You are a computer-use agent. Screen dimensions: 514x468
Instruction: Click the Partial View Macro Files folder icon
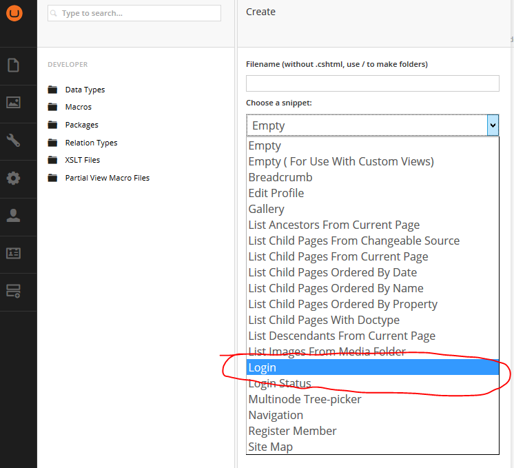pos(52,178)
